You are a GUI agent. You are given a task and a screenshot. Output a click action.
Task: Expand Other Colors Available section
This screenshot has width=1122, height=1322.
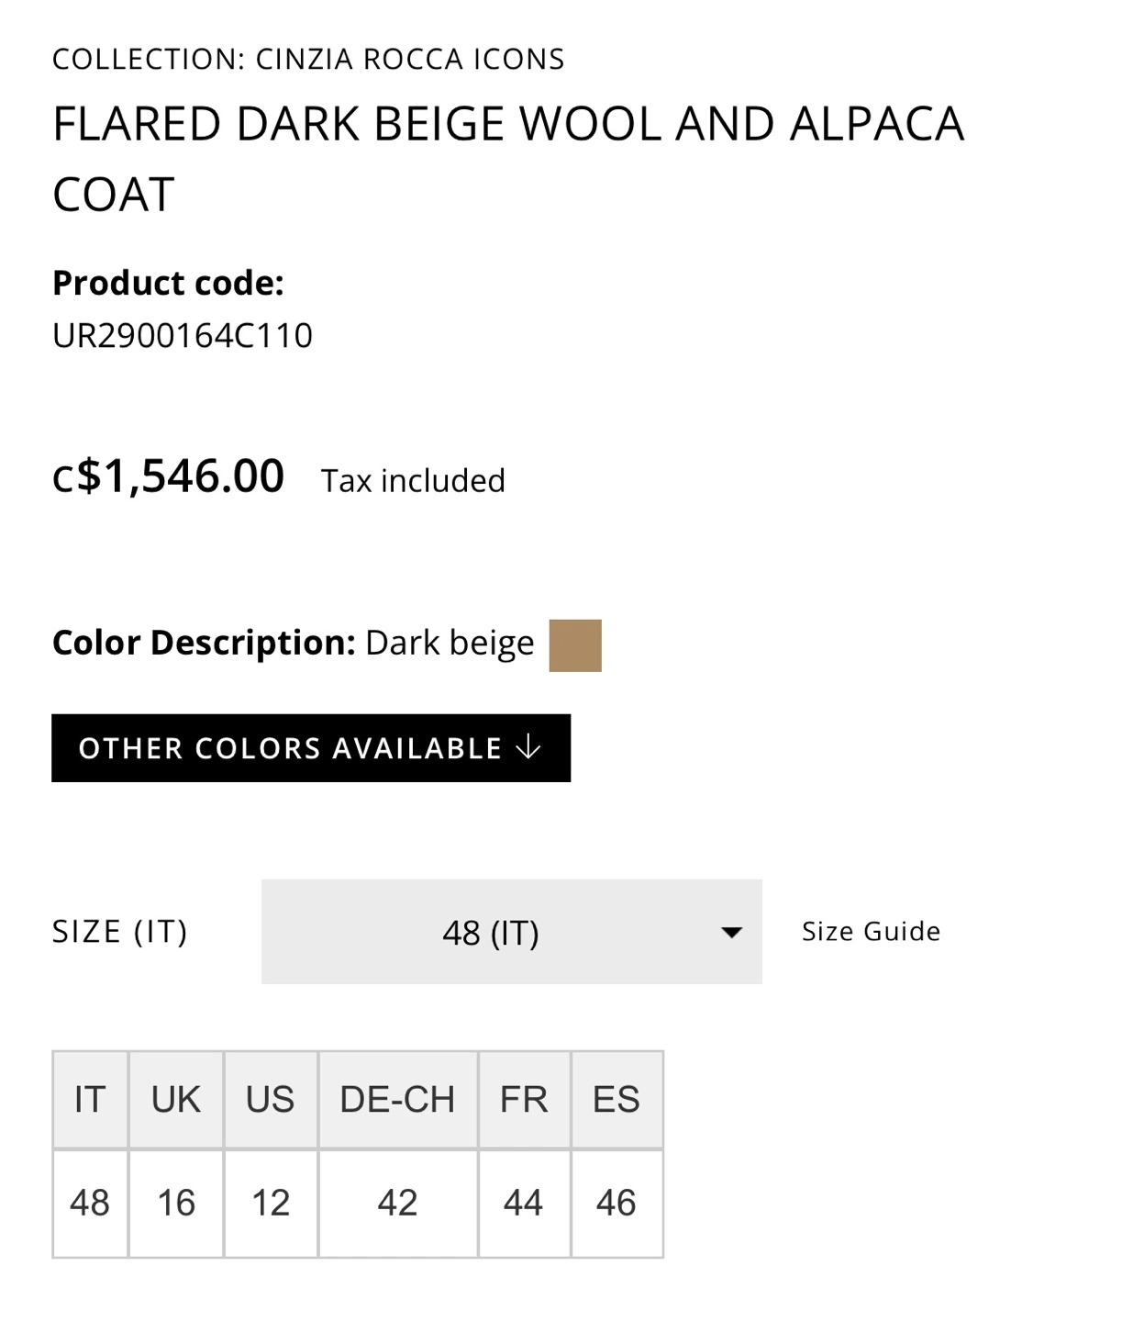point(310,748)
